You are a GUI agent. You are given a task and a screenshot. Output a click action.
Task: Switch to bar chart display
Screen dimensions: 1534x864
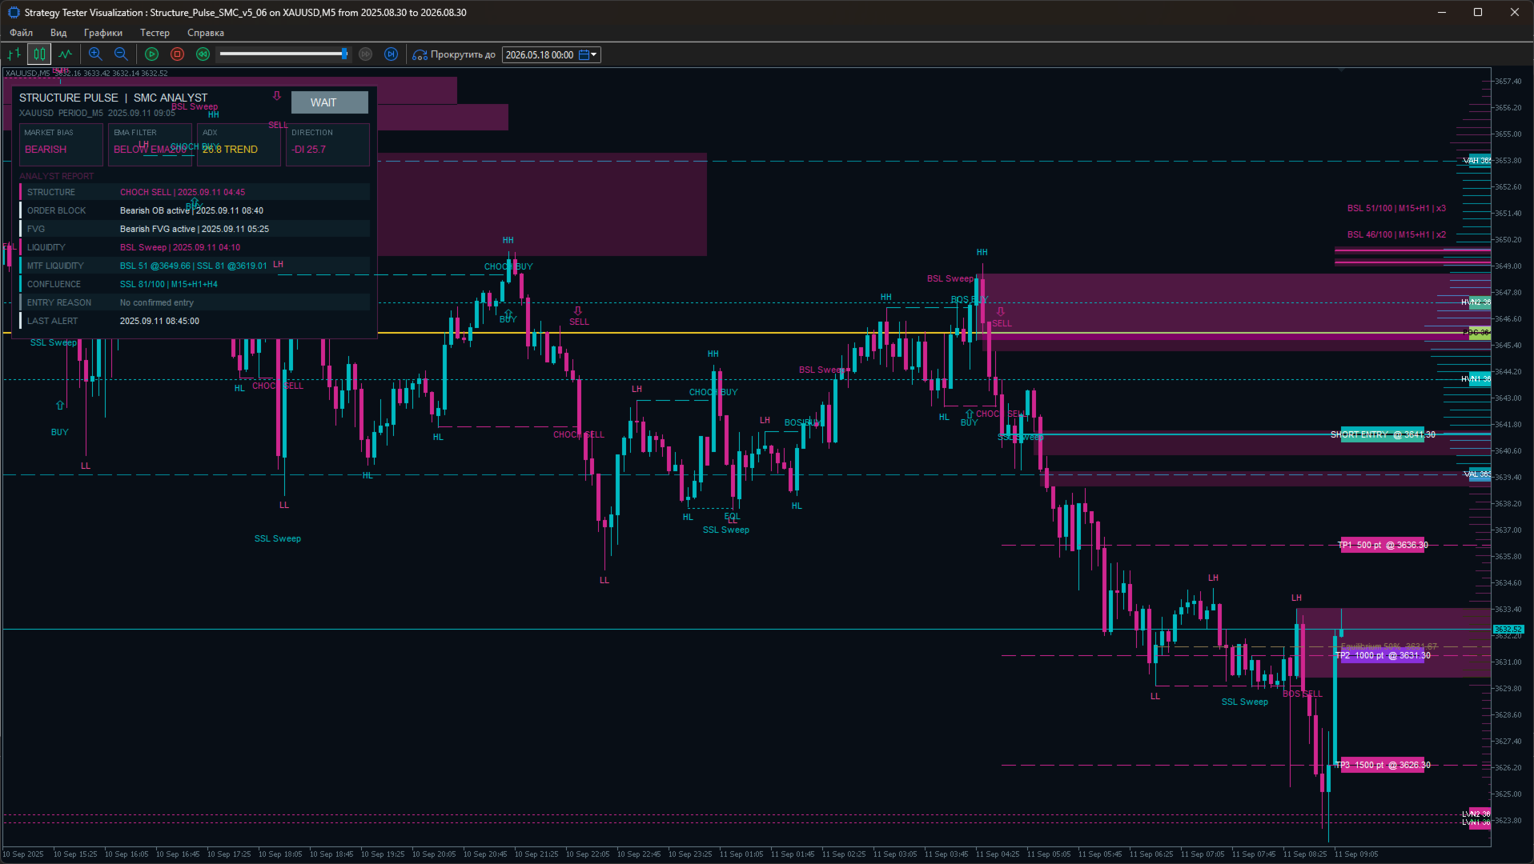click(x=14, y=54)
